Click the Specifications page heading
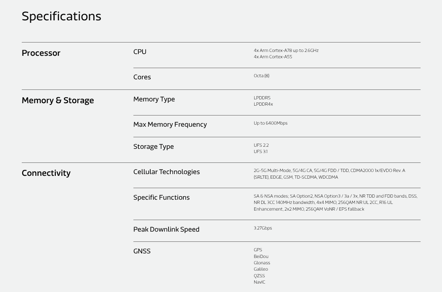 pos(61,16)
